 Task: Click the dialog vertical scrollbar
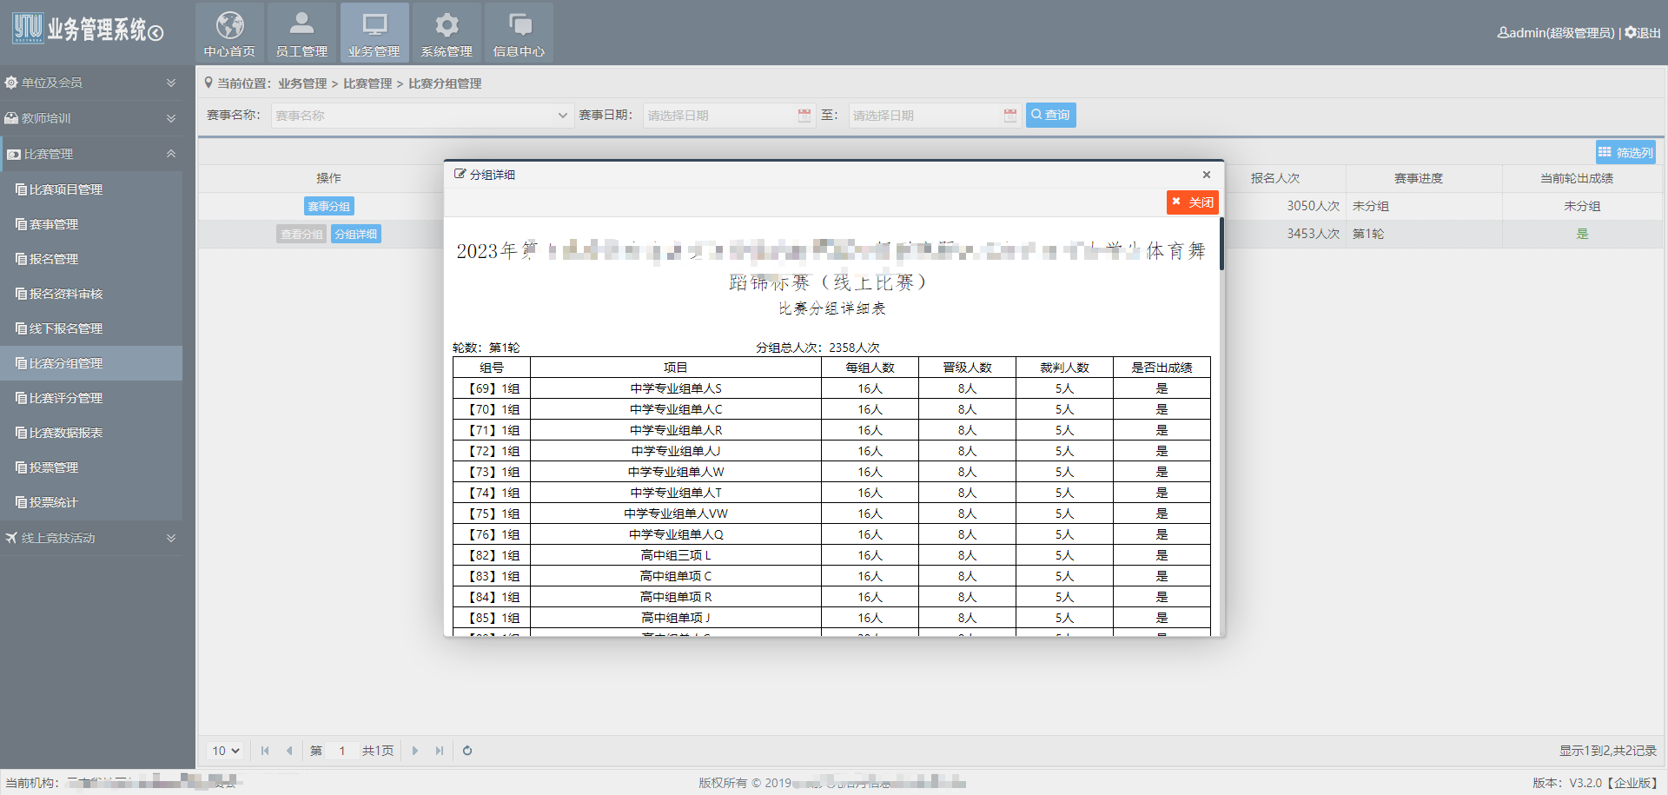pyautogui.click(x=1221, y=244)
